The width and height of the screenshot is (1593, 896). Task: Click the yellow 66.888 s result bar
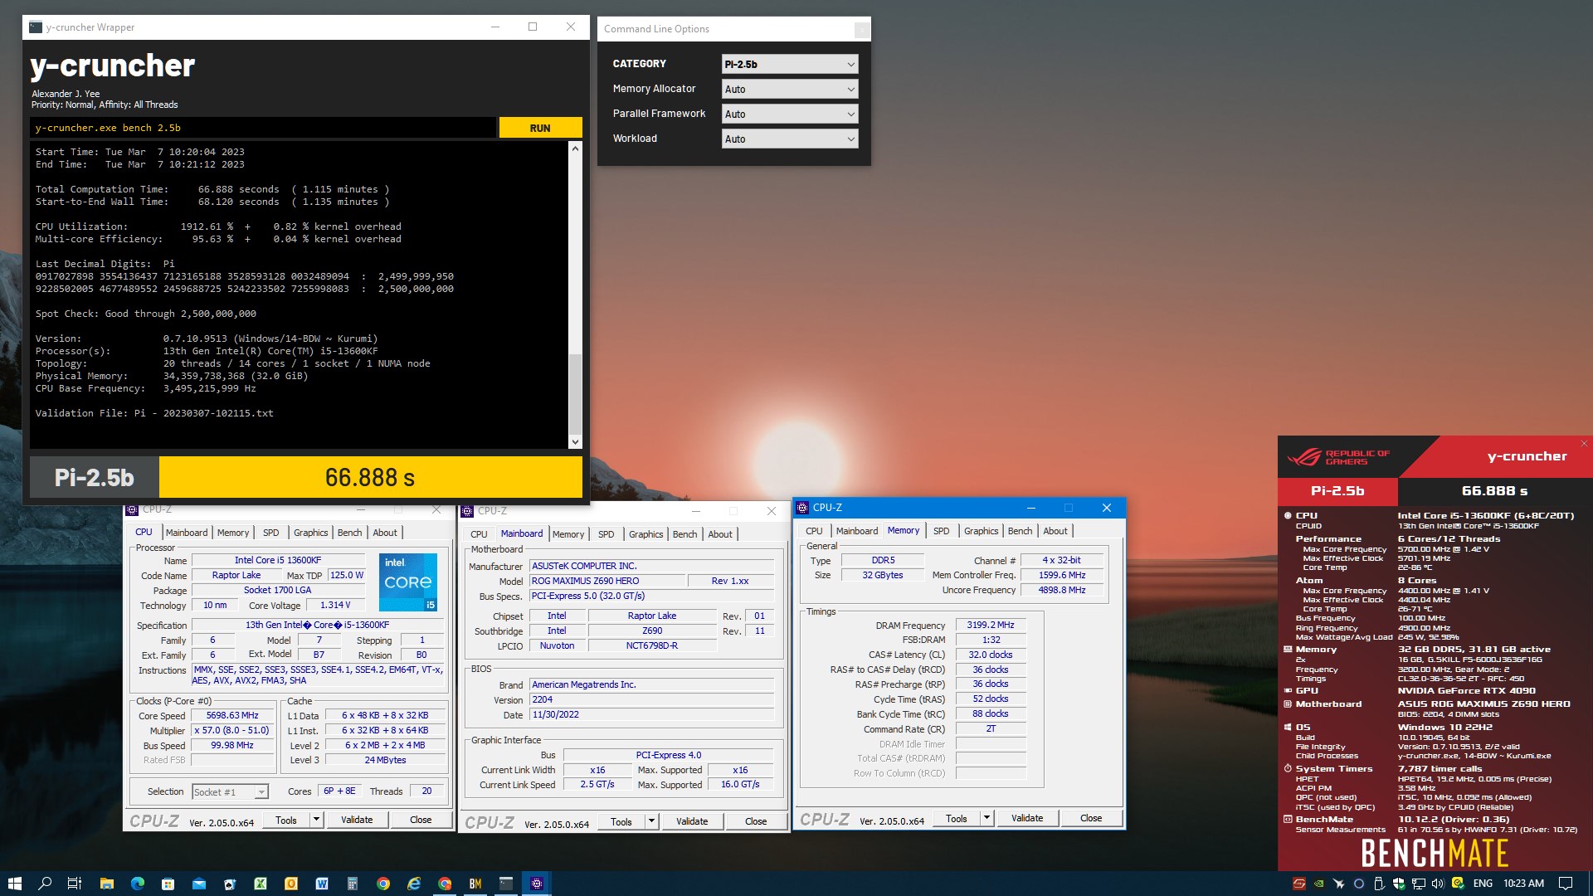(370, 478)
